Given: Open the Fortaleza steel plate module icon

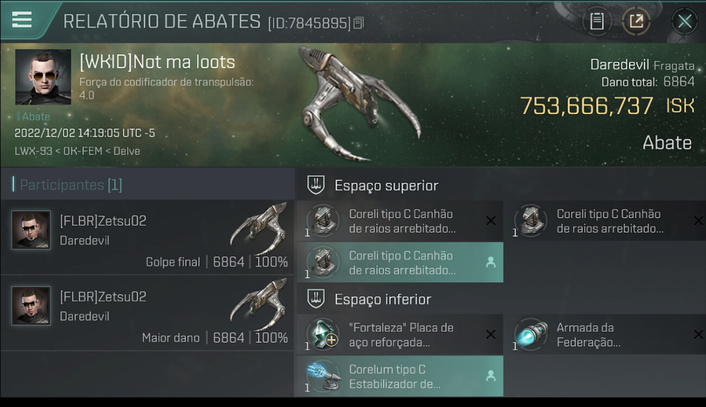Looking at the screenshot, I should pyautogui.click(x=323, y=335).
